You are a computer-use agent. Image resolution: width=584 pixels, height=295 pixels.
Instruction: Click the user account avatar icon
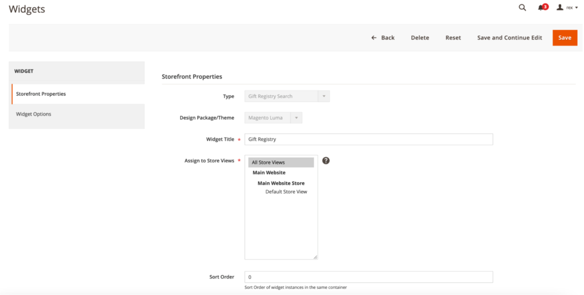(x=560, y=7)
